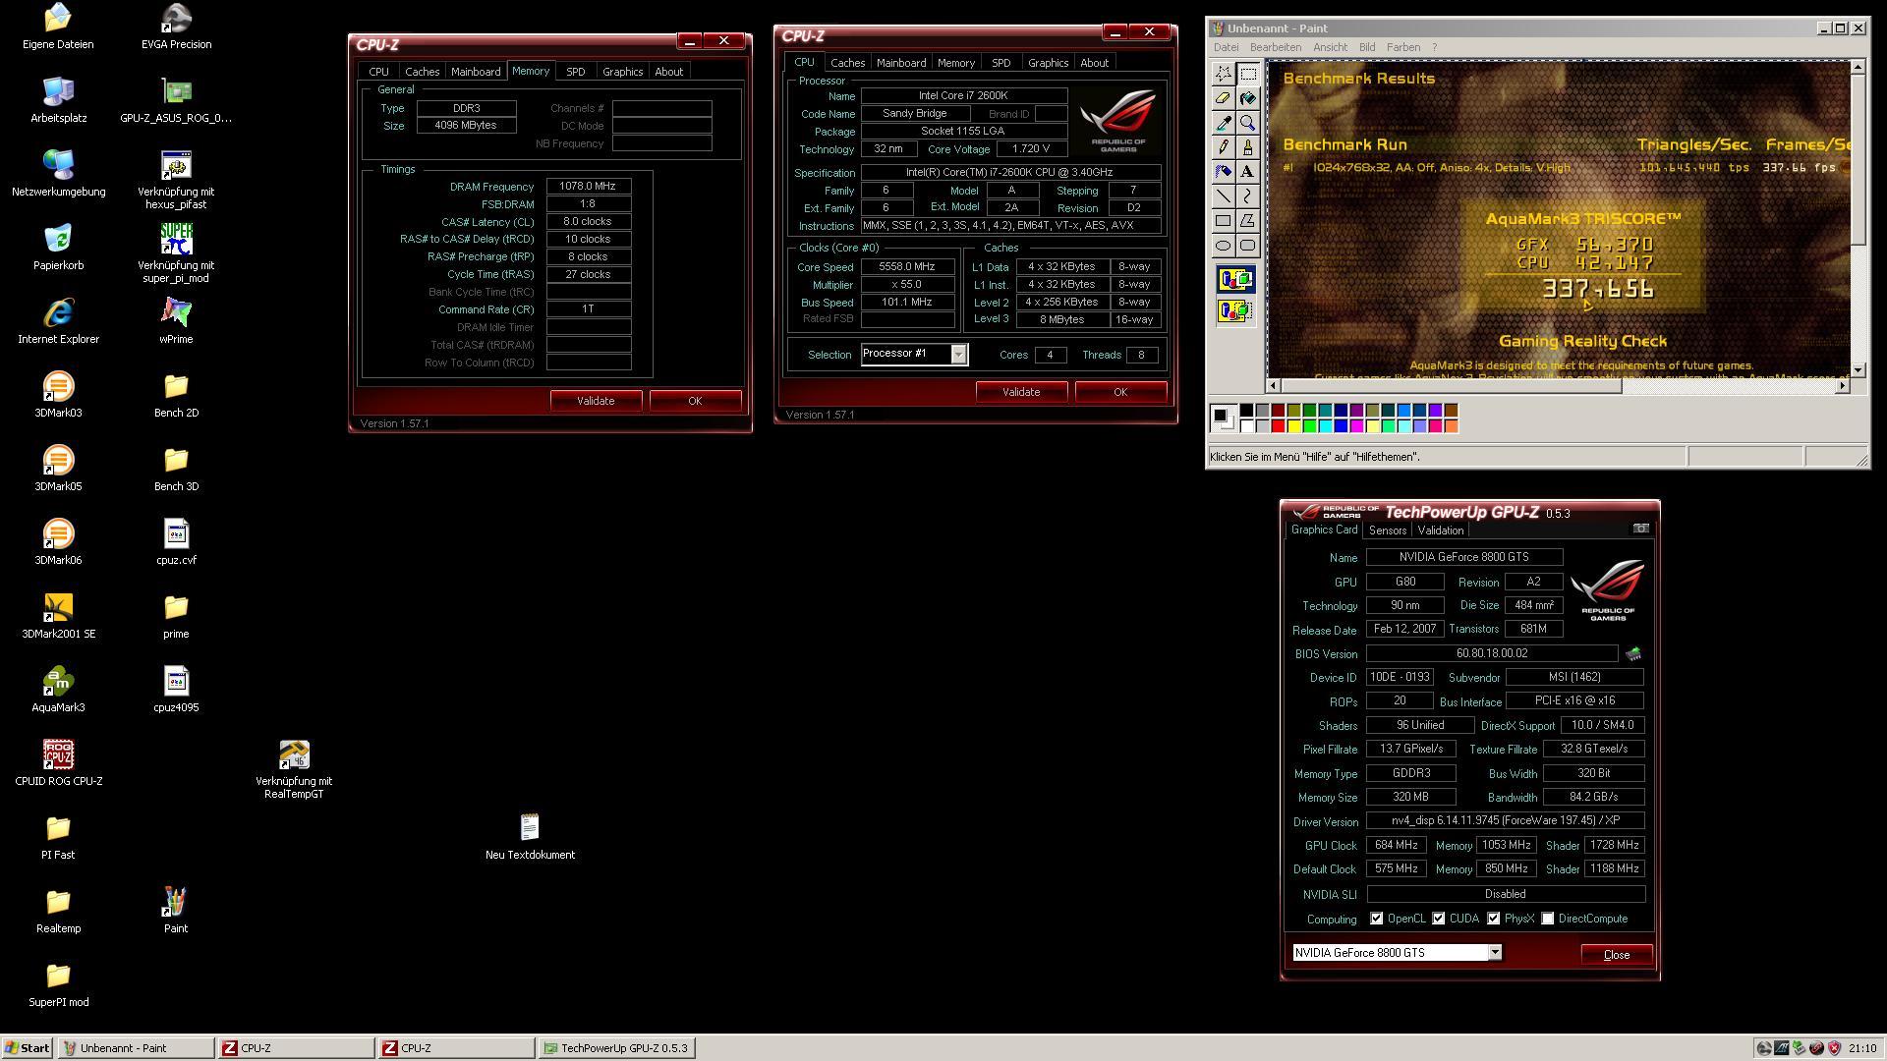Toggle the PhysX checkbox in GPU-Z
1887x1061 pixels.
(x=1493, y=919)
